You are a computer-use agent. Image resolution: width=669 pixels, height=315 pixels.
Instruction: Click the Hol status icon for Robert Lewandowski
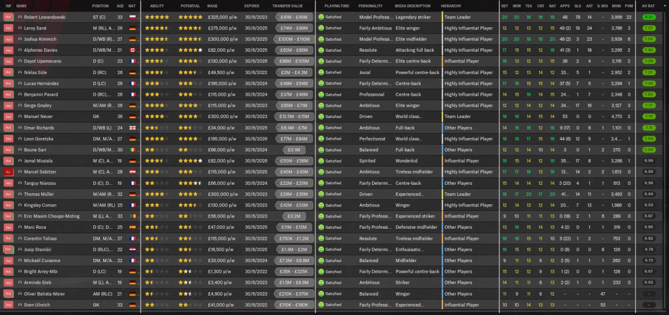point(8,17)
